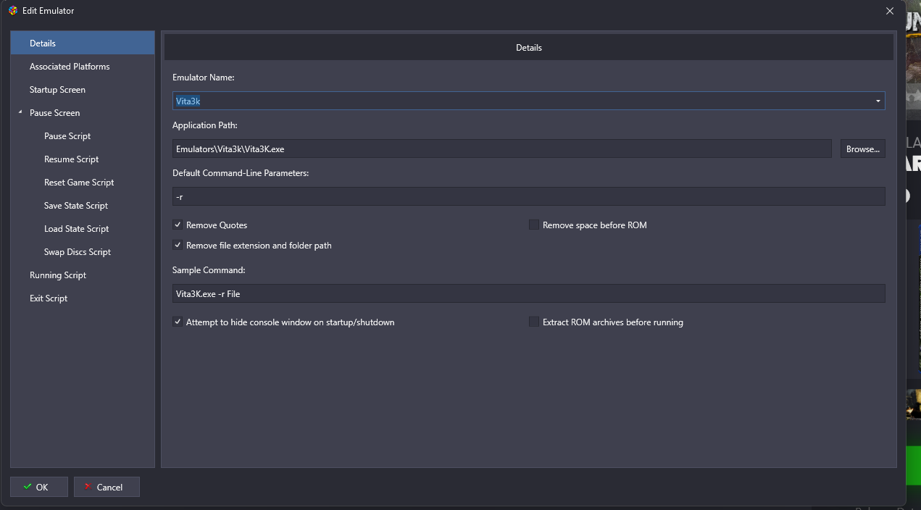
Task: Enable Remove space before ROM
Action: click(x=534, y=225)
